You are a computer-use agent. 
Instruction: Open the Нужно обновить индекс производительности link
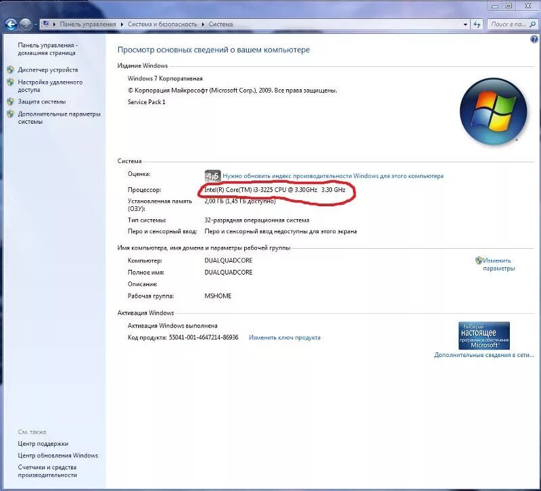(x=333, y=176)
